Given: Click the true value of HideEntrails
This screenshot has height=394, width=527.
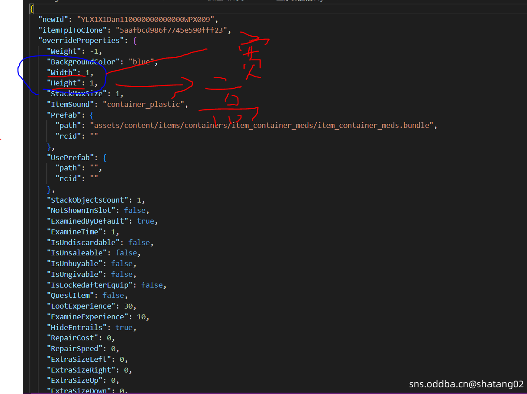Looking at the screenshot, I should (x=124, y=327).
